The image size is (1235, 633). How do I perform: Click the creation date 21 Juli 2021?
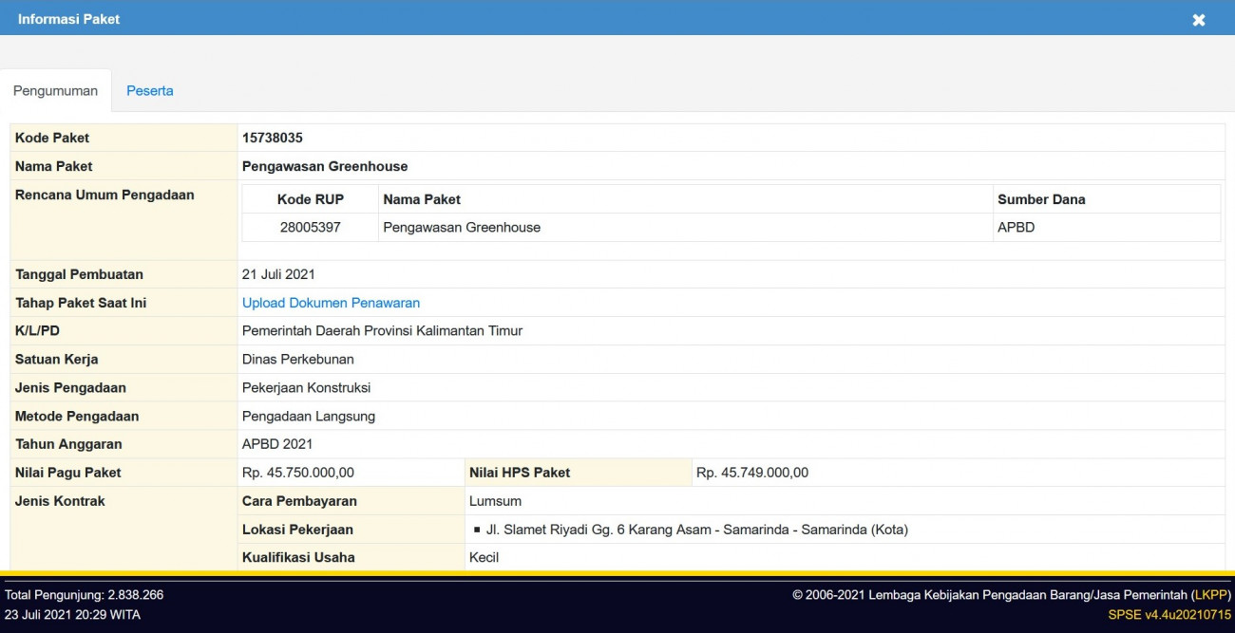[x=278, y=274]
